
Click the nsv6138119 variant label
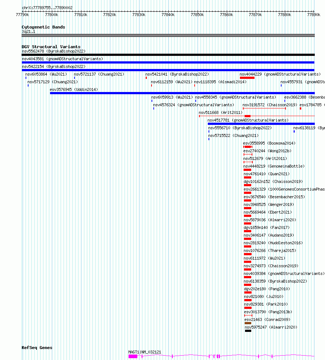click(309, 128)
